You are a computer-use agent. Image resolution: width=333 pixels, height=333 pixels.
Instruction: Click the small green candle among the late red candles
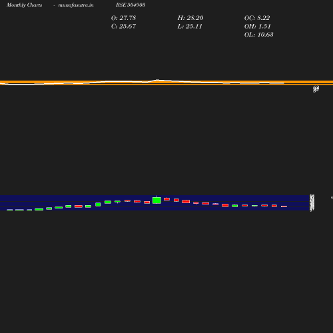pos(235,206)
